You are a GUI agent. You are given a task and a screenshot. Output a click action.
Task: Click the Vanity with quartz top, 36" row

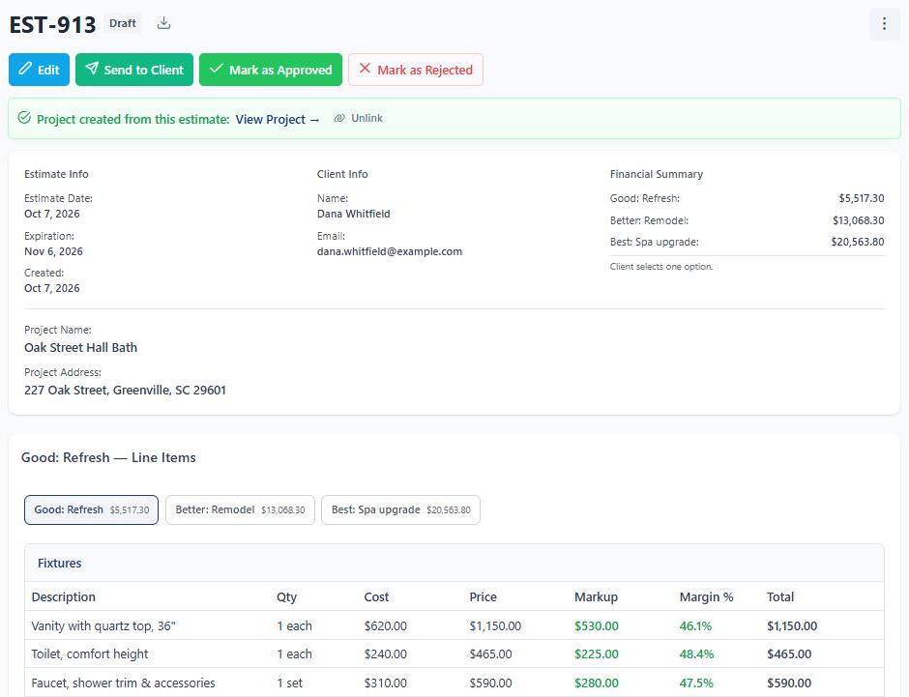(454, 625)
